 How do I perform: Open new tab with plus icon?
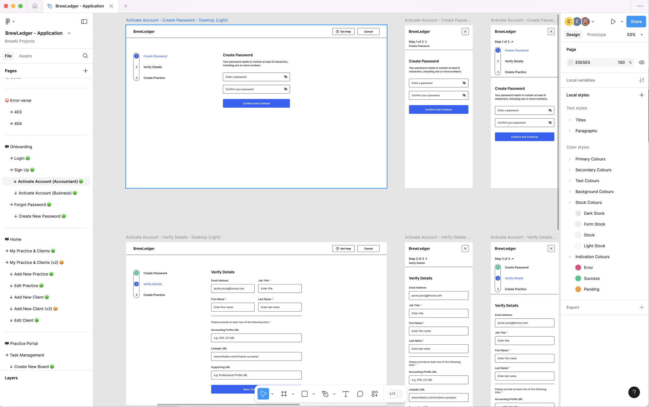(126, 6)
